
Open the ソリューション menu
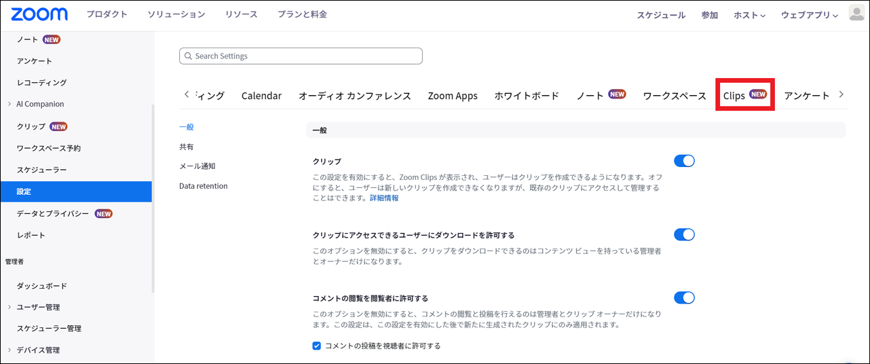(x=176, y=14)
